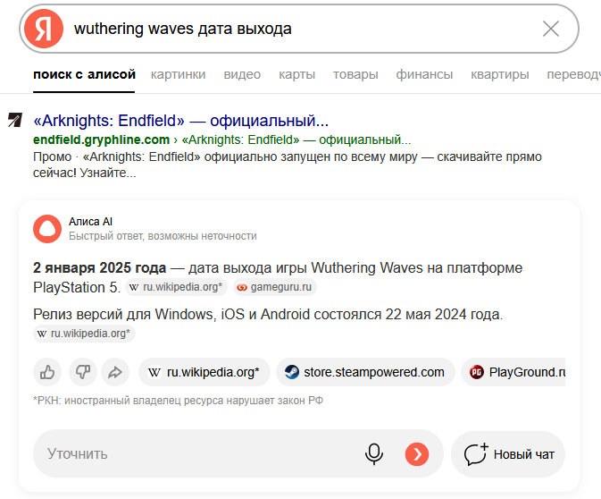Start a new chat with Новый чат
Viewport: 601px width, 499px height.
coord(508,454)
